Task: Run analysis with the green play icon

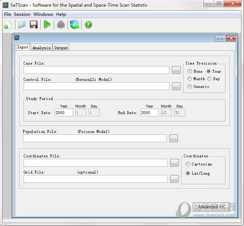Action: 47,25
